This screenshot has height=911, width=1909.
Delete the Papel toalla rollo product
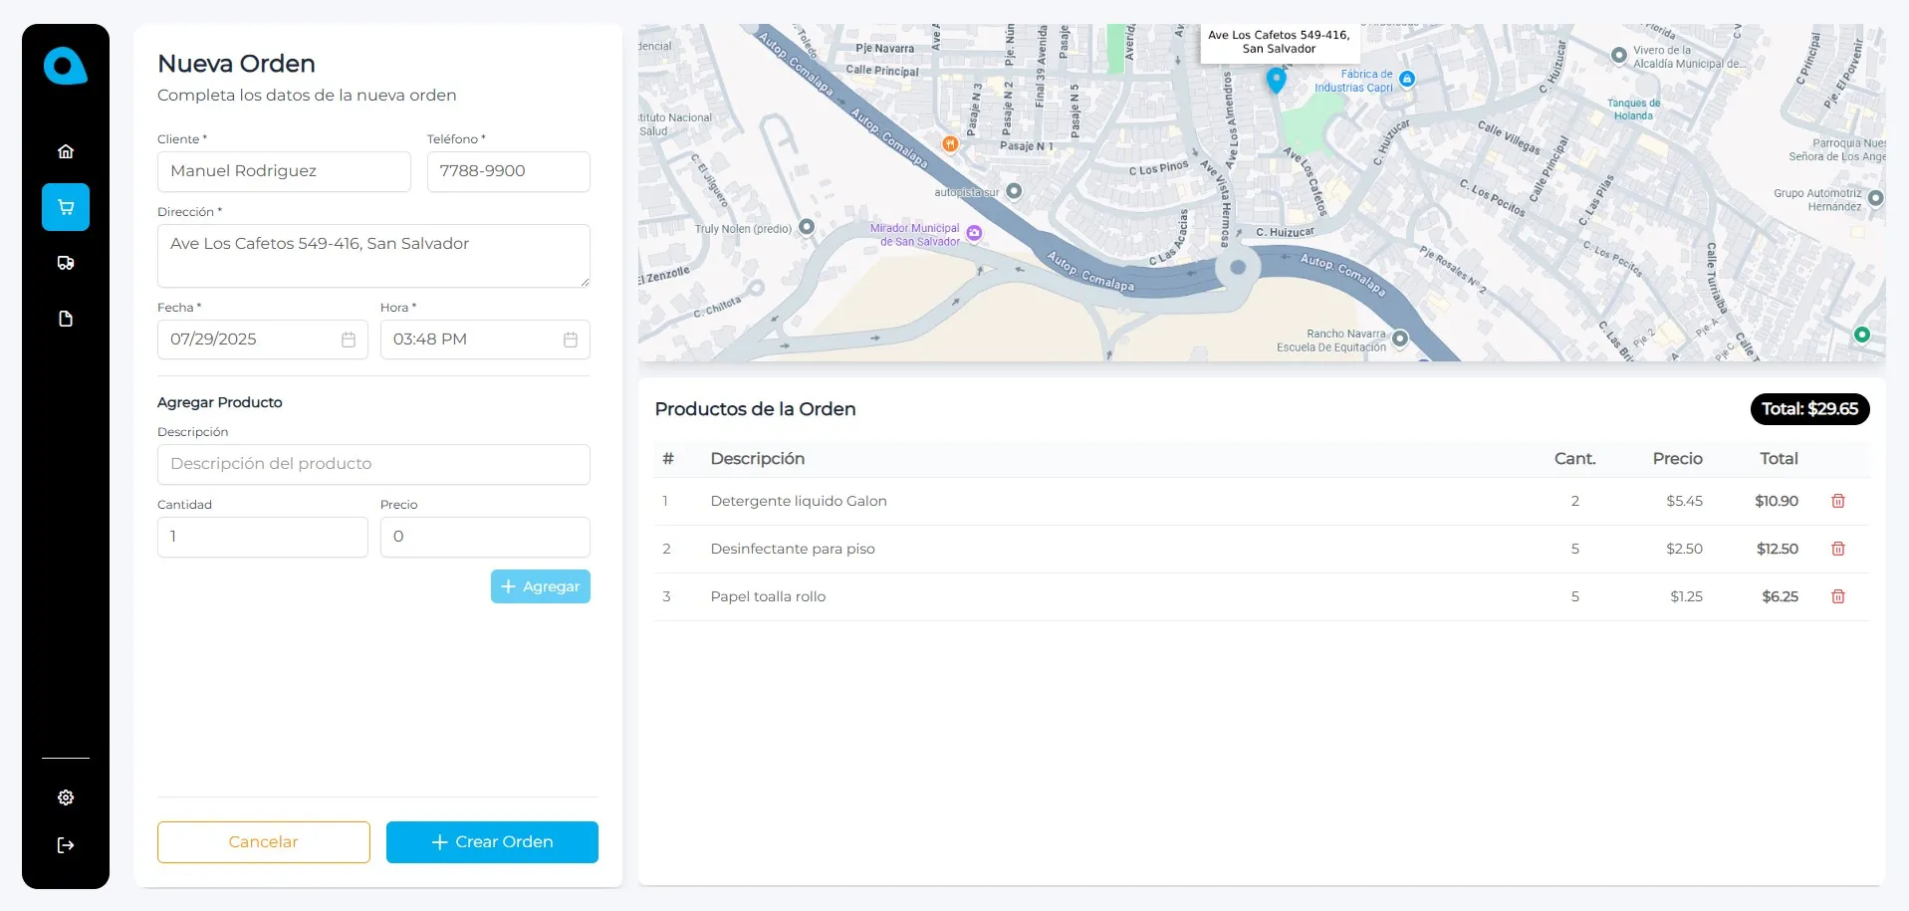[1837, 596]
